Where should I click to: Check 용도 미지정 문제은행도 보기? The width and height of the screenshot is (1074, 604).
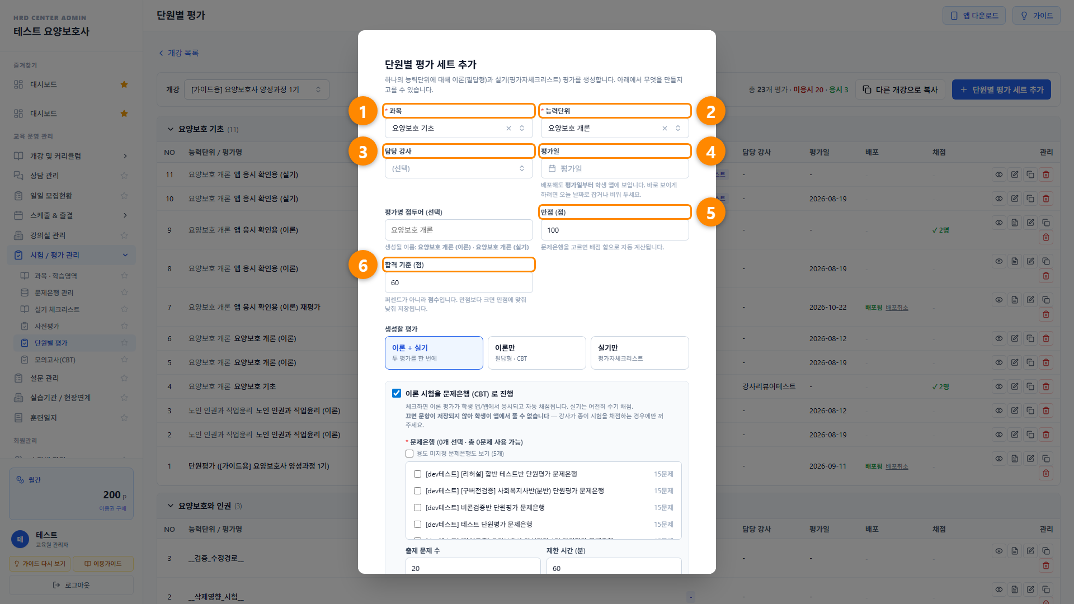coord(409,454)
